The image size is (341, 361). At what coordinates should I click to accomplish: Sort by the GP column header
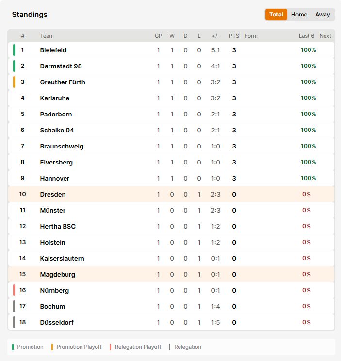point(158,36)
